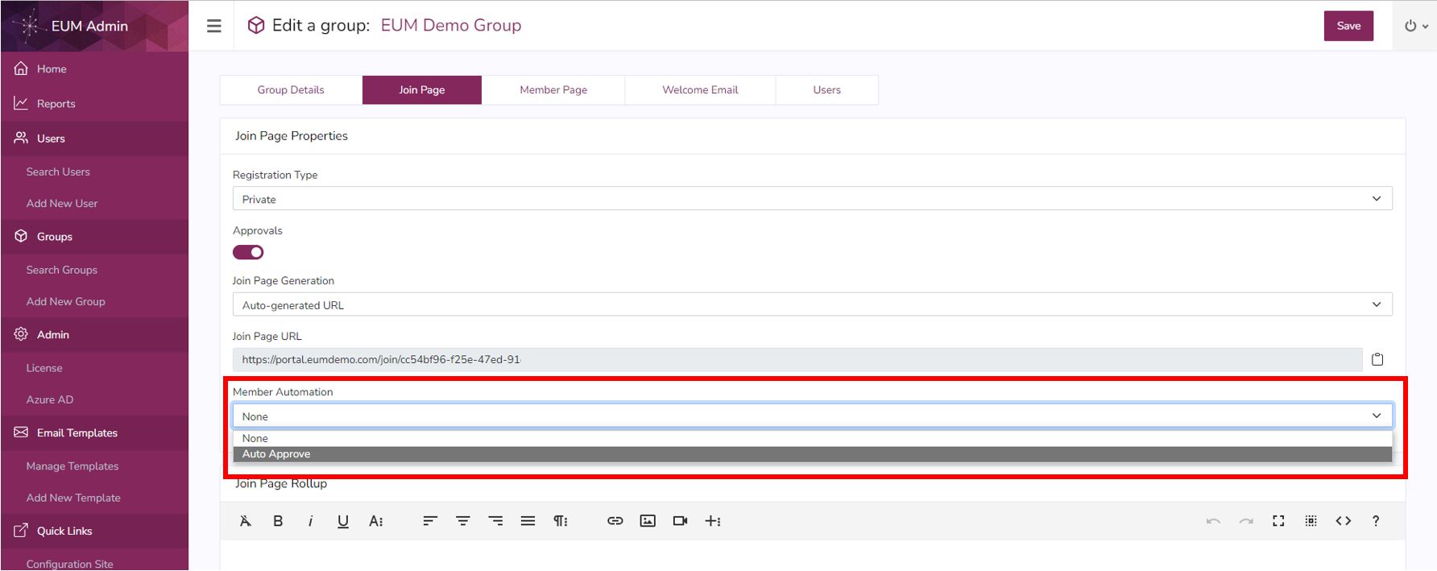1437x571 pixels.
Task: Open Email Templates sidebar section
Action: coord(94,432)
